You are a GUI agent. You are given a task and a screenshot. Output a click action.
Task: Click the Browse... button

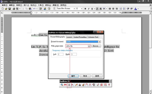[96, 46]
